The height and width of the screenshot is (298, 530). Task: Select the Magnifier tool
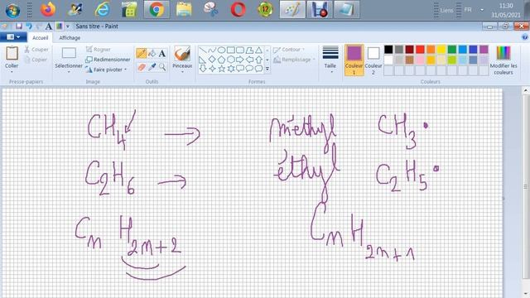point(162,67)
